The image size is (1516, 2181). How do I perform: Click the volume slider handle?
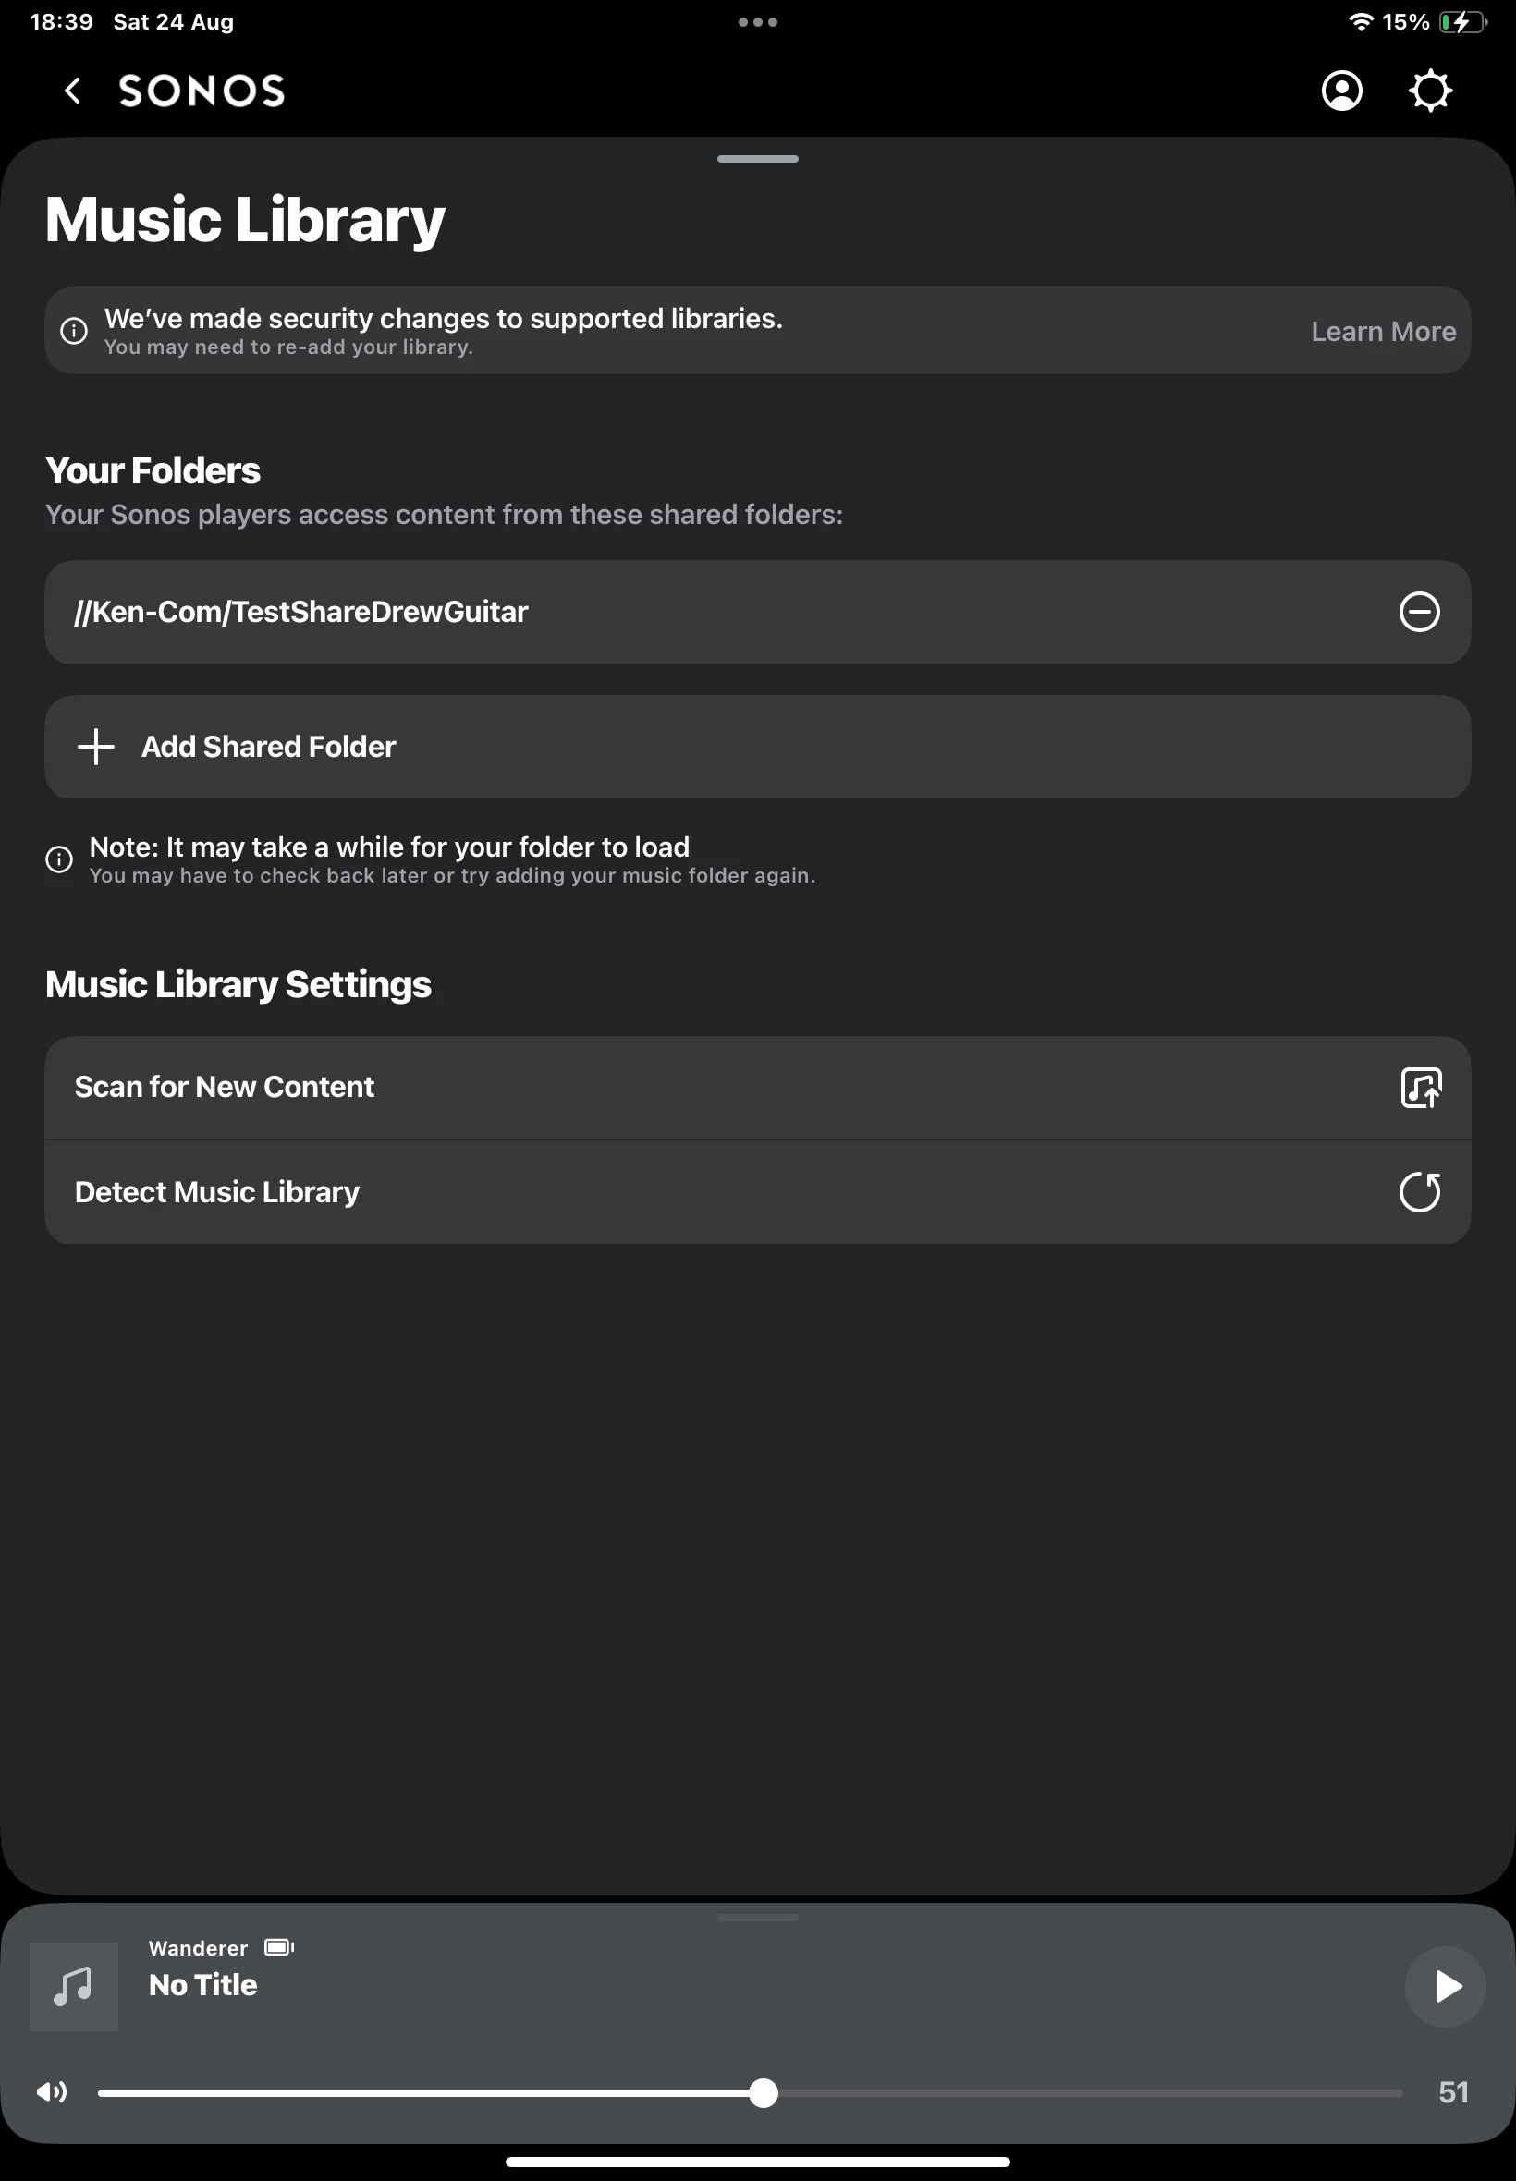click(x=763, y=2092)
